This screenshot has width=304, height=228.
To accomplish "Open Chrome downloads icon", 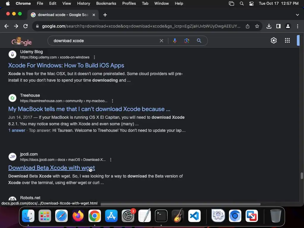I will click(x=269, y=26).
